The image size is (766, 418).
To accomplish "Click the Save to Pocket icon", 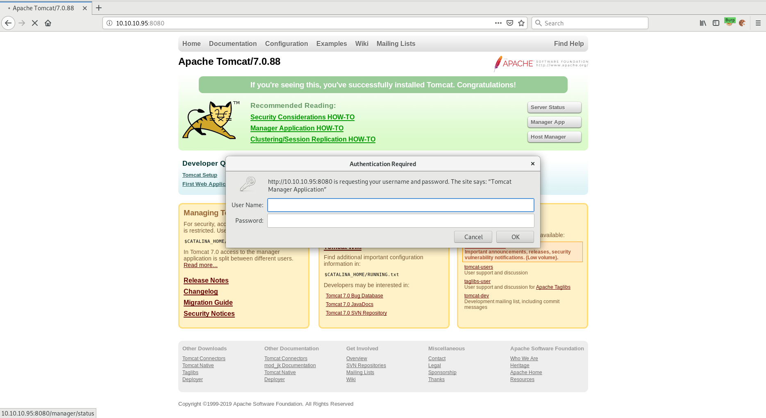I will click(x=510, y=23).
